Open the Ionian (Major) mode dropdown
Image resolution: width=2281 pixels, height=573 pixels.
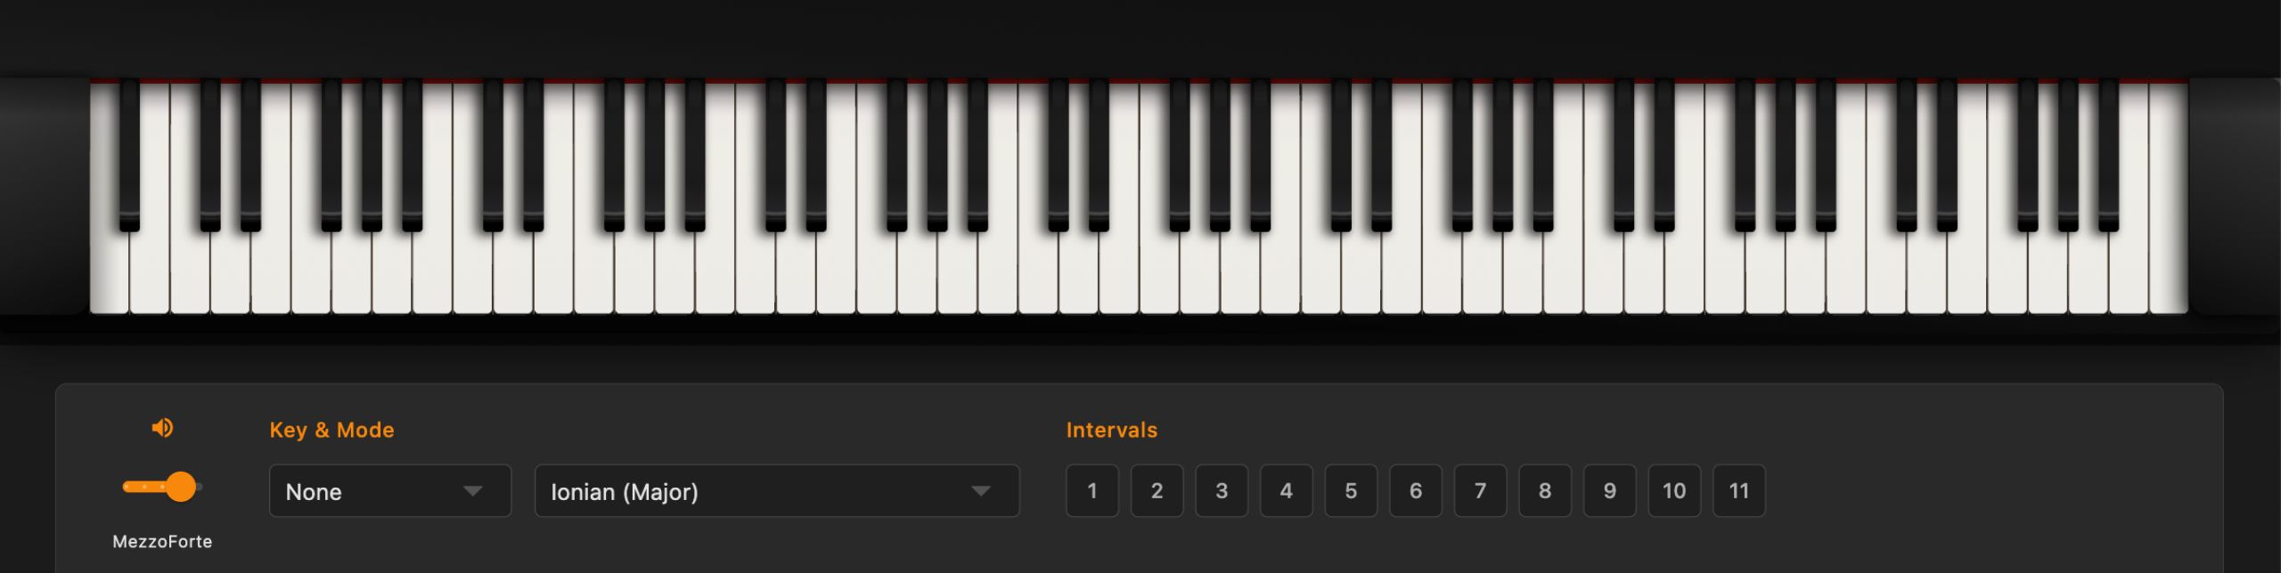(777, 490)
